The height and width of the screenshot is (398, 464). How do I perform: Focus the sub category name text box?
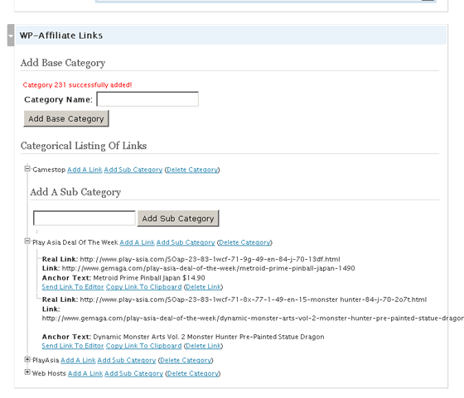coord(85,218)
